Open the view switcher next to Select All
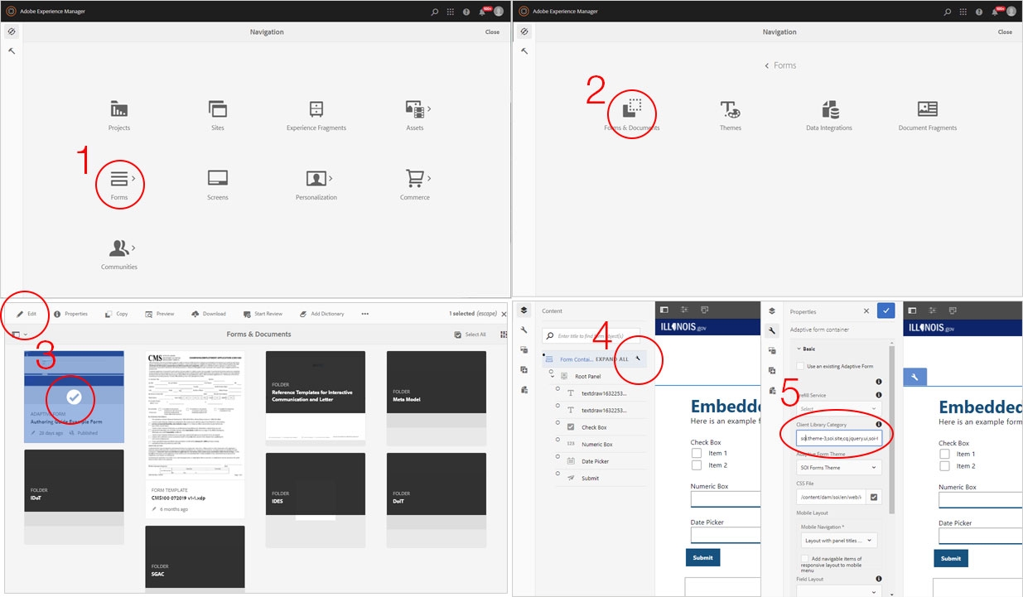Image resolution: width=1023 pixels, height=597 pixels. click(x=503, y=335)
